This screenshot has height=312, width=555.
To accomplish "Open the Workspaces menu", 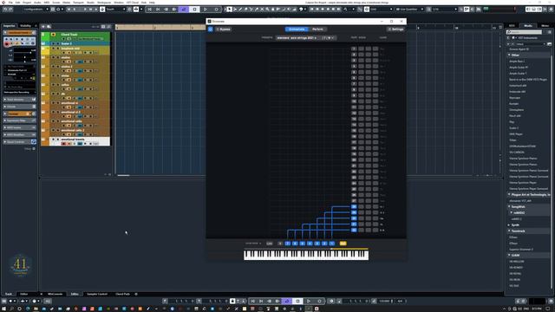I will 104,3.
